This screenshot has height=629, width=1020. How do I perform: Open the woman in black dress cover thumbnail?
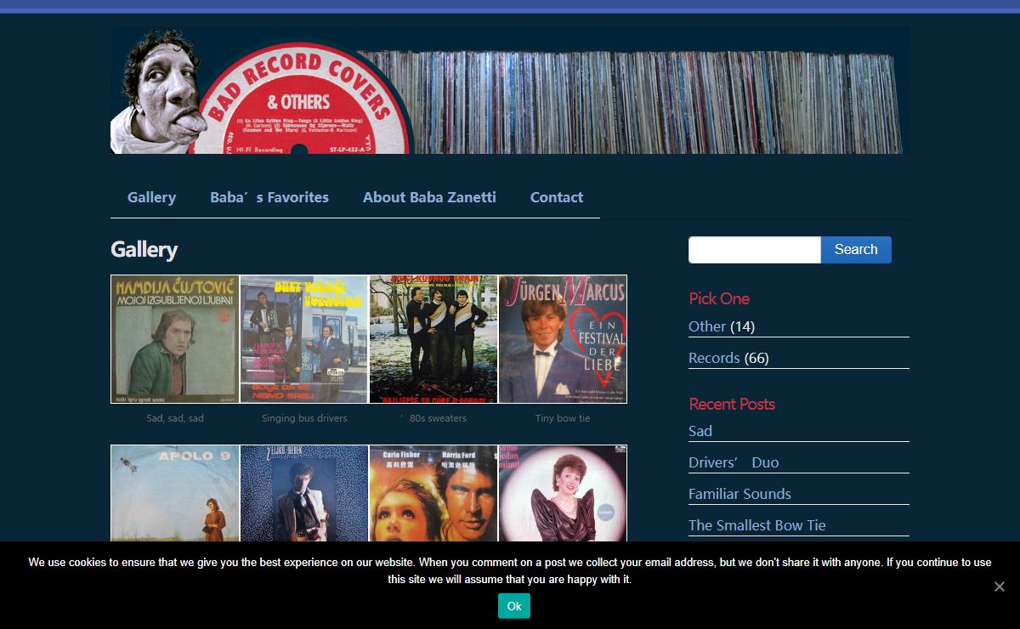(563, 493)
